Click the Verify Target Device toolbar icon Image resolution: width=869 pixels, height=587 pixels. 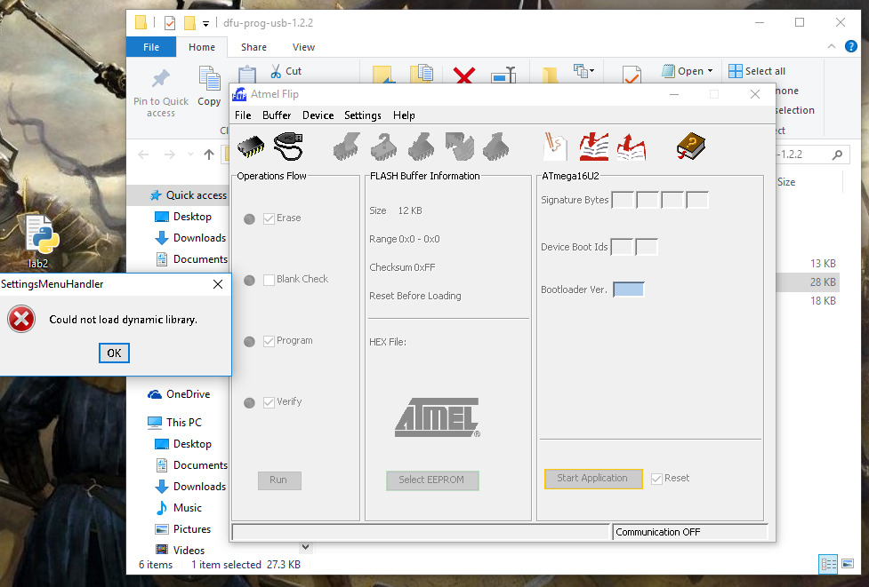tap(460, 147)
